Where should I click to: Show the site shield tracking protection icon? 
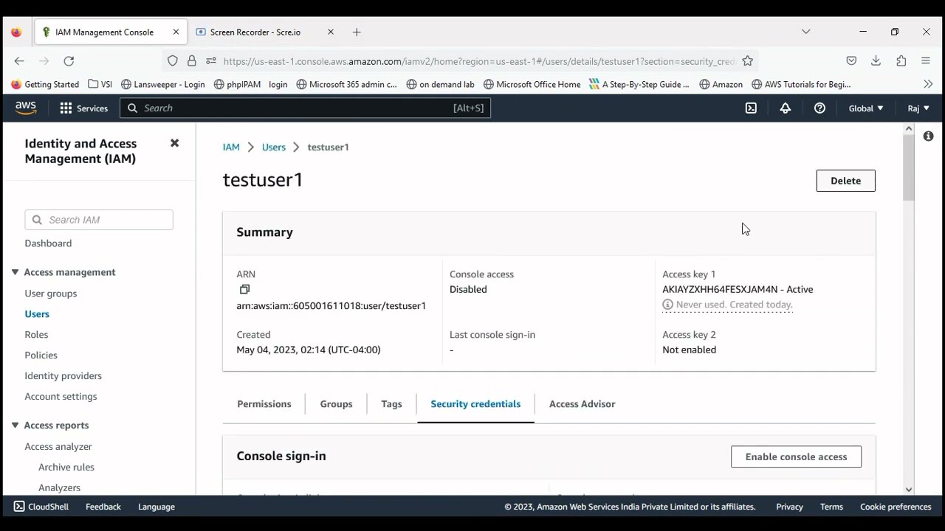point(173,61)
